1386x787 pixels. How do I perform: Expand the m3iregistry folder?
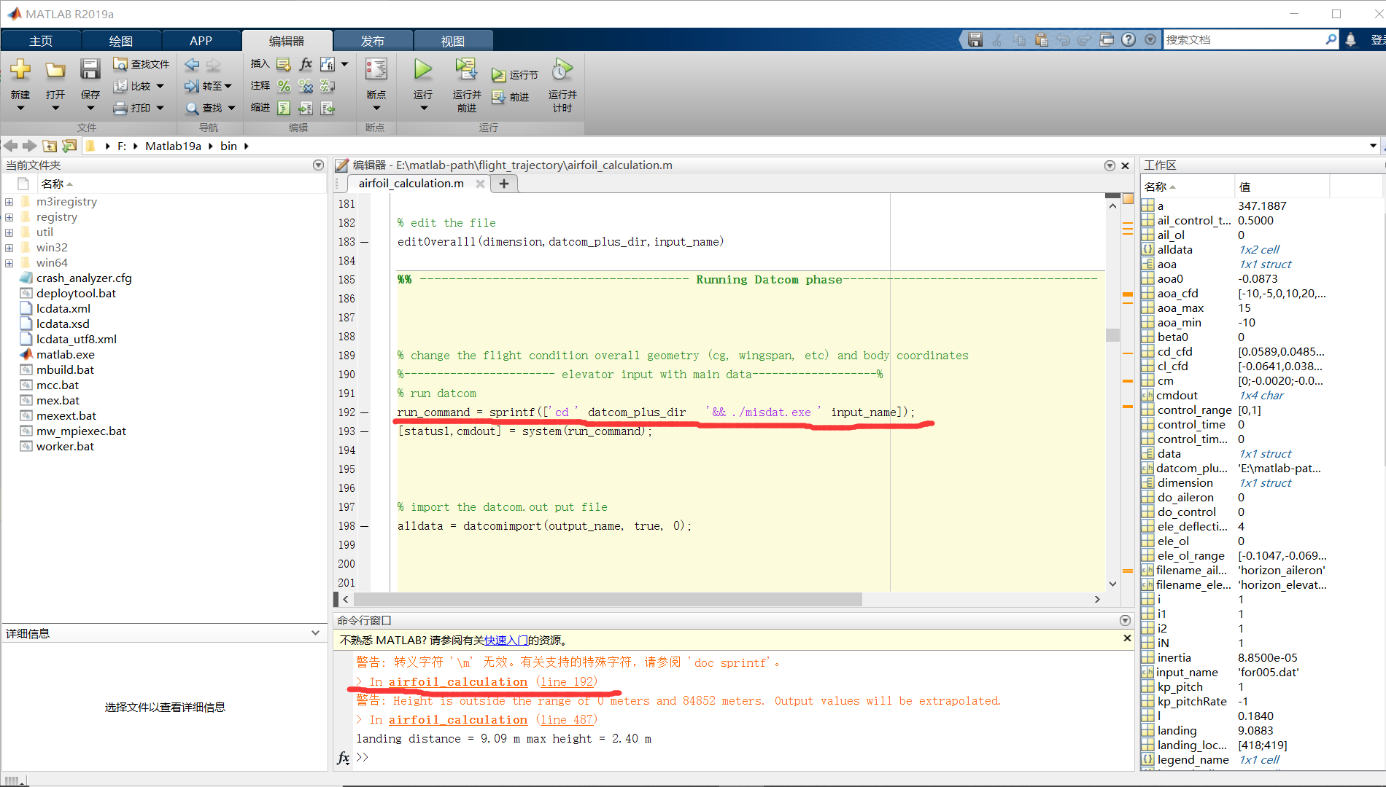[9, 202]
